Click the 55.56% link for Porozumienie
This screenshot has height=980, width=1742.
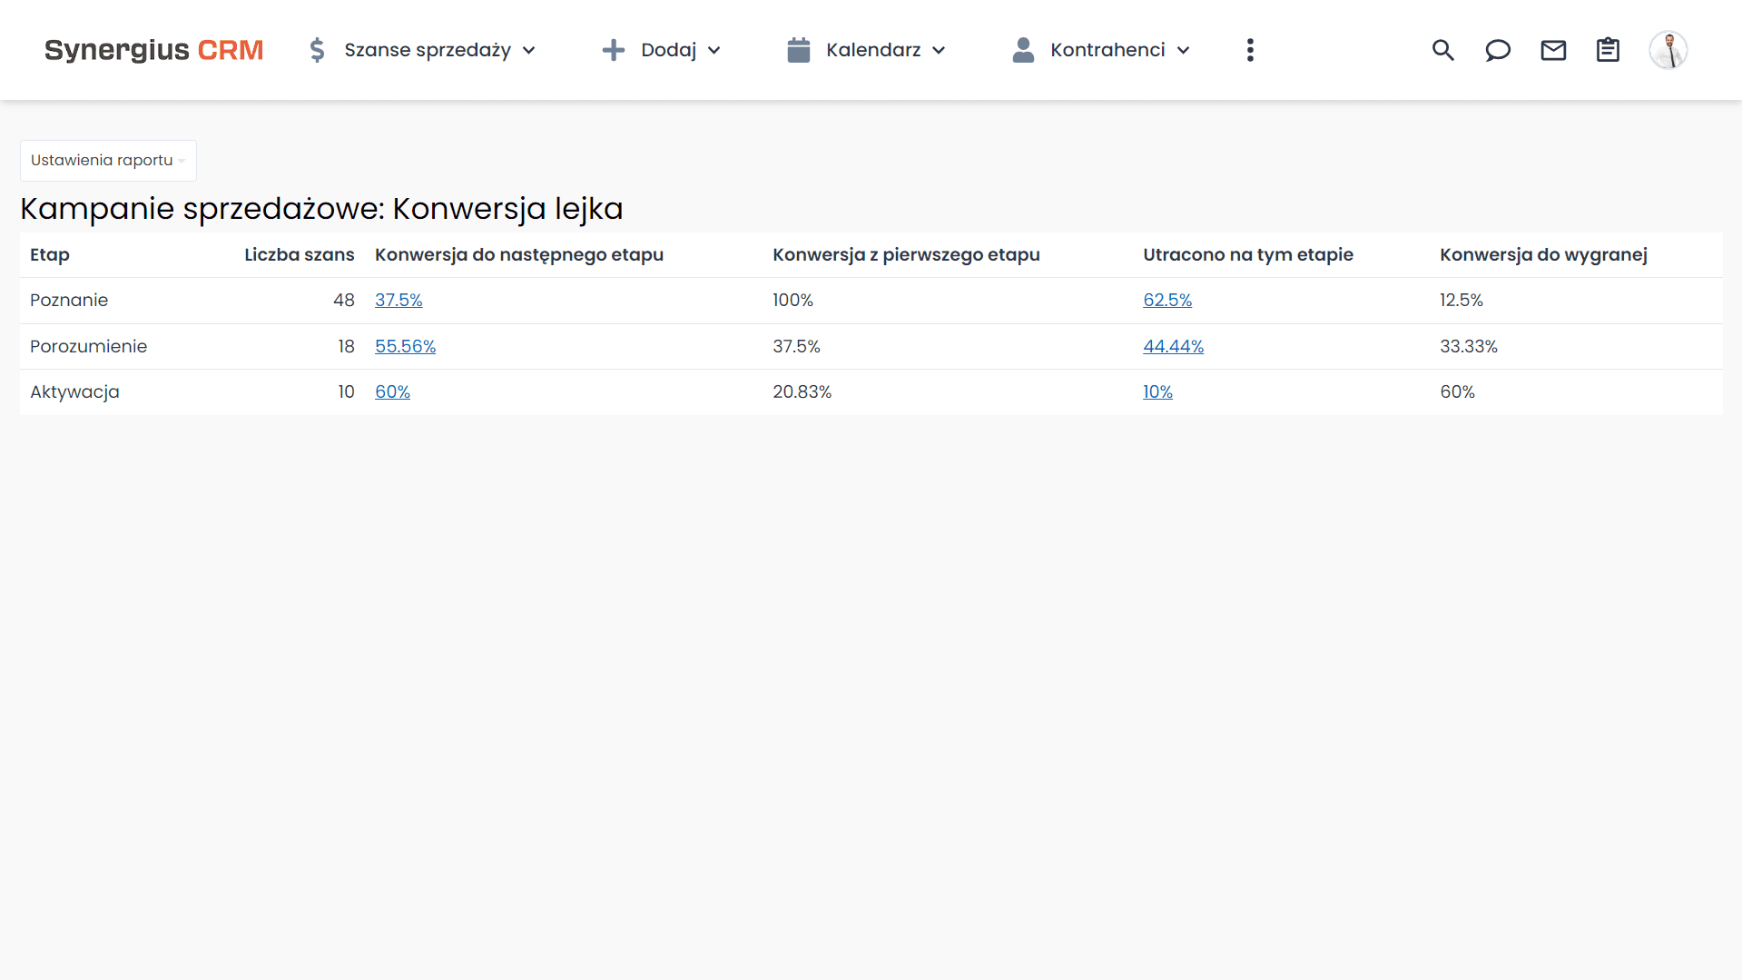405,346
